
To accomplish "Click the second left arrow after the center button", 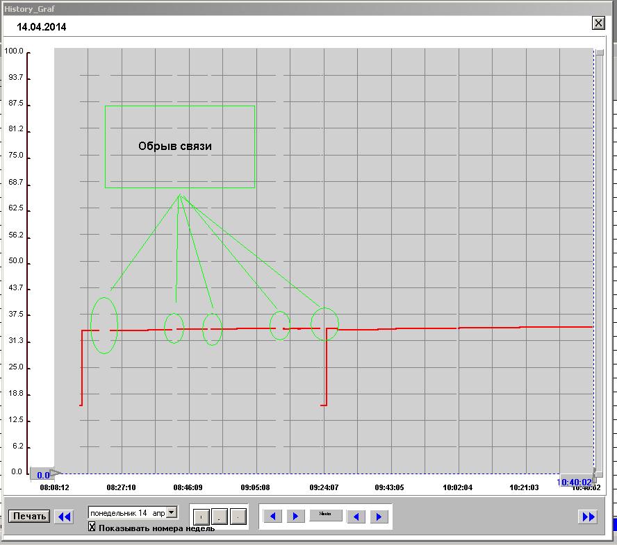I will click(356, 517).
